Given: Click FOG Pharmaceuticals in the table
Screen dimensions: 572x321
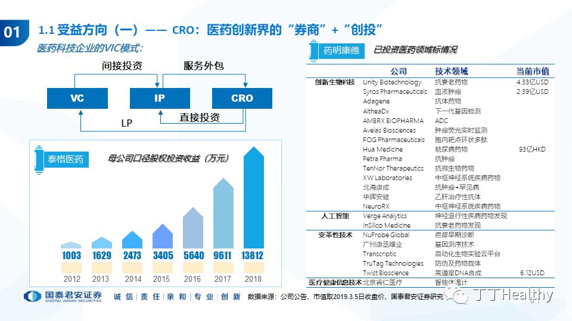Looking at the screenshot, I should pos(394,140).
